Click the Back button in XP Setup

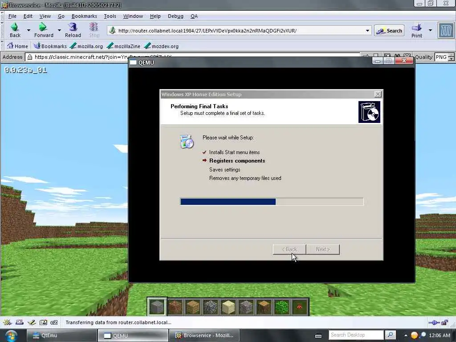(289, 249)
